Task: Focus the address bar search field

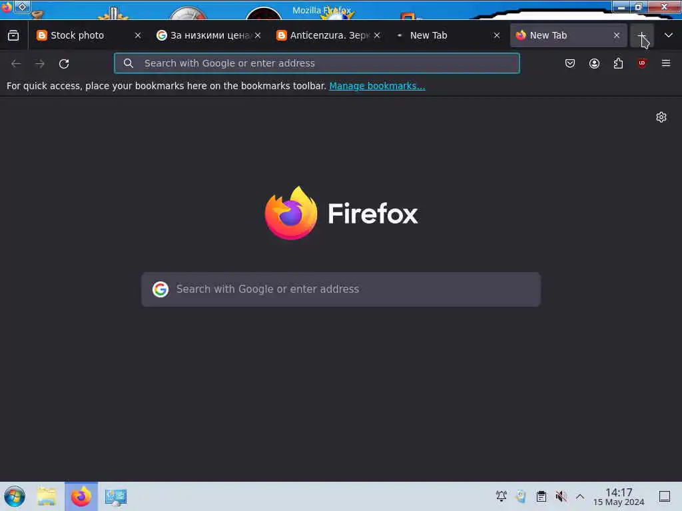Action: tap(316, 63)
